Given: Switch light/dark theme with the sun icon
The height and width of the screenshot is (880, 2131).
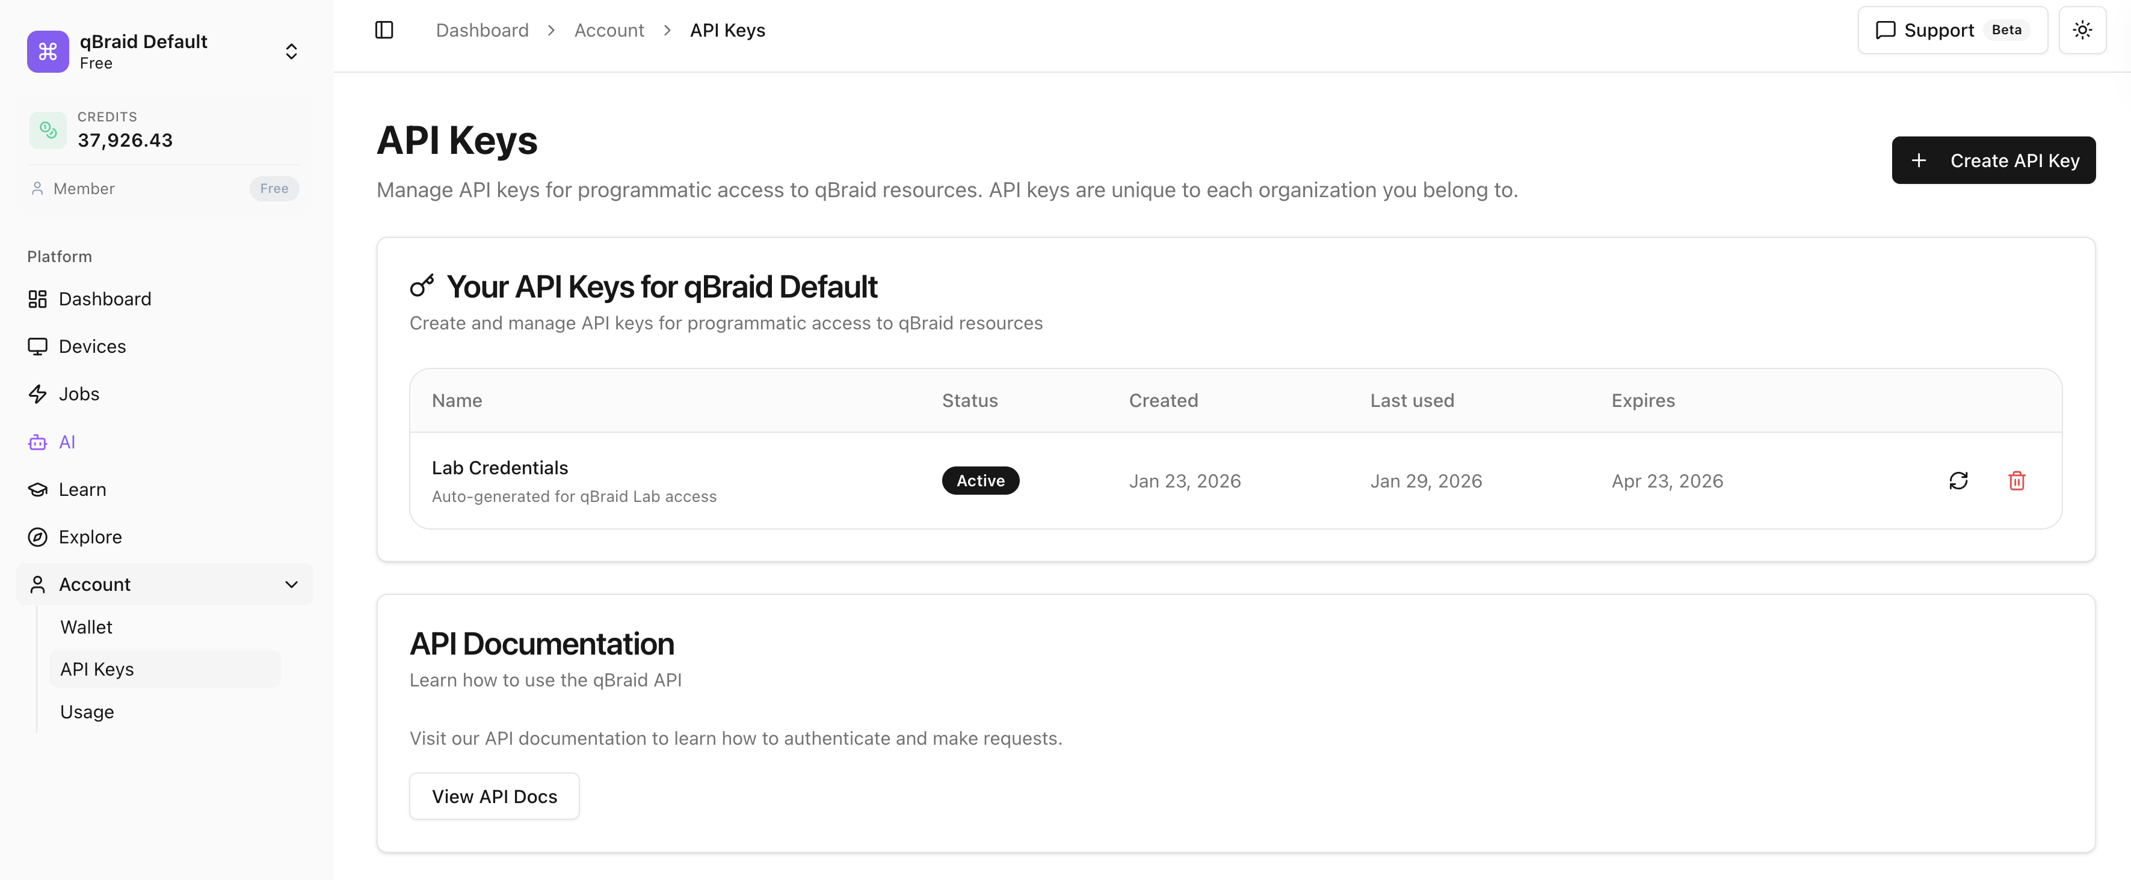Looking at the screenshot, I should point(2083,29).
